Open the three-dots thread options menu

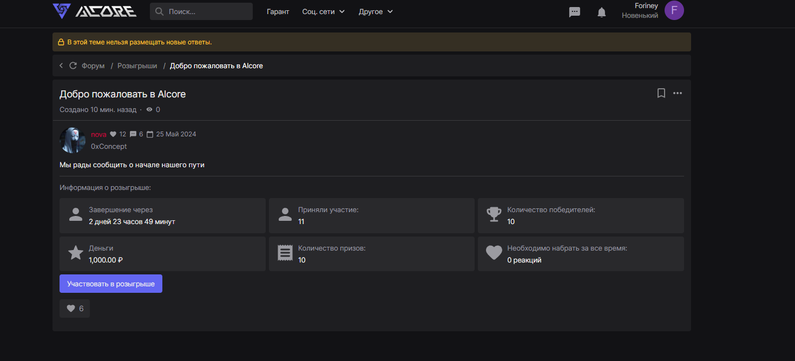(678, 93)
